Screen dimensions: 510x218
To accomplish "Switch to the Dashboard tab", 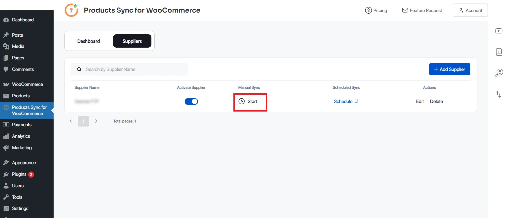I will click(88, 41).
